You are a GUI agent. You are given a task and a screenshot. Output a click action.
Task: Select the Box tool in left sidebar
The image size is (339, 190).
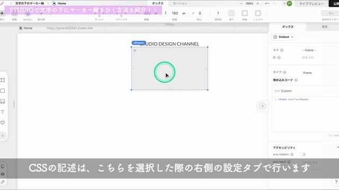click(3, 91)
